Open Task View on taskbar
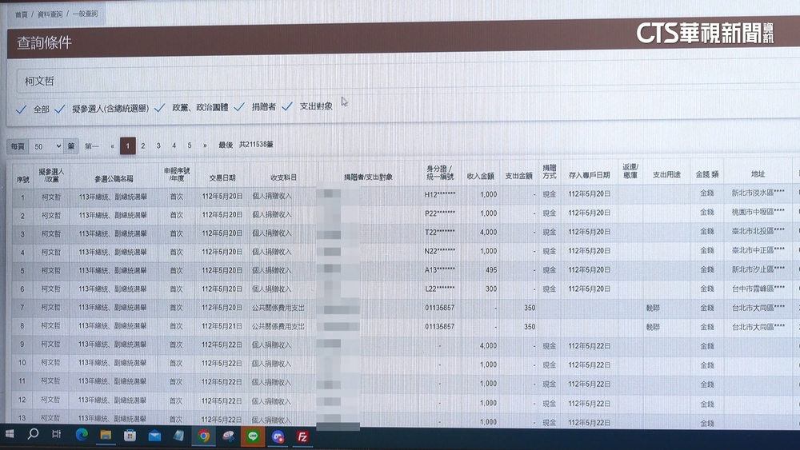The image size is (800, 450). click(57, 434)
